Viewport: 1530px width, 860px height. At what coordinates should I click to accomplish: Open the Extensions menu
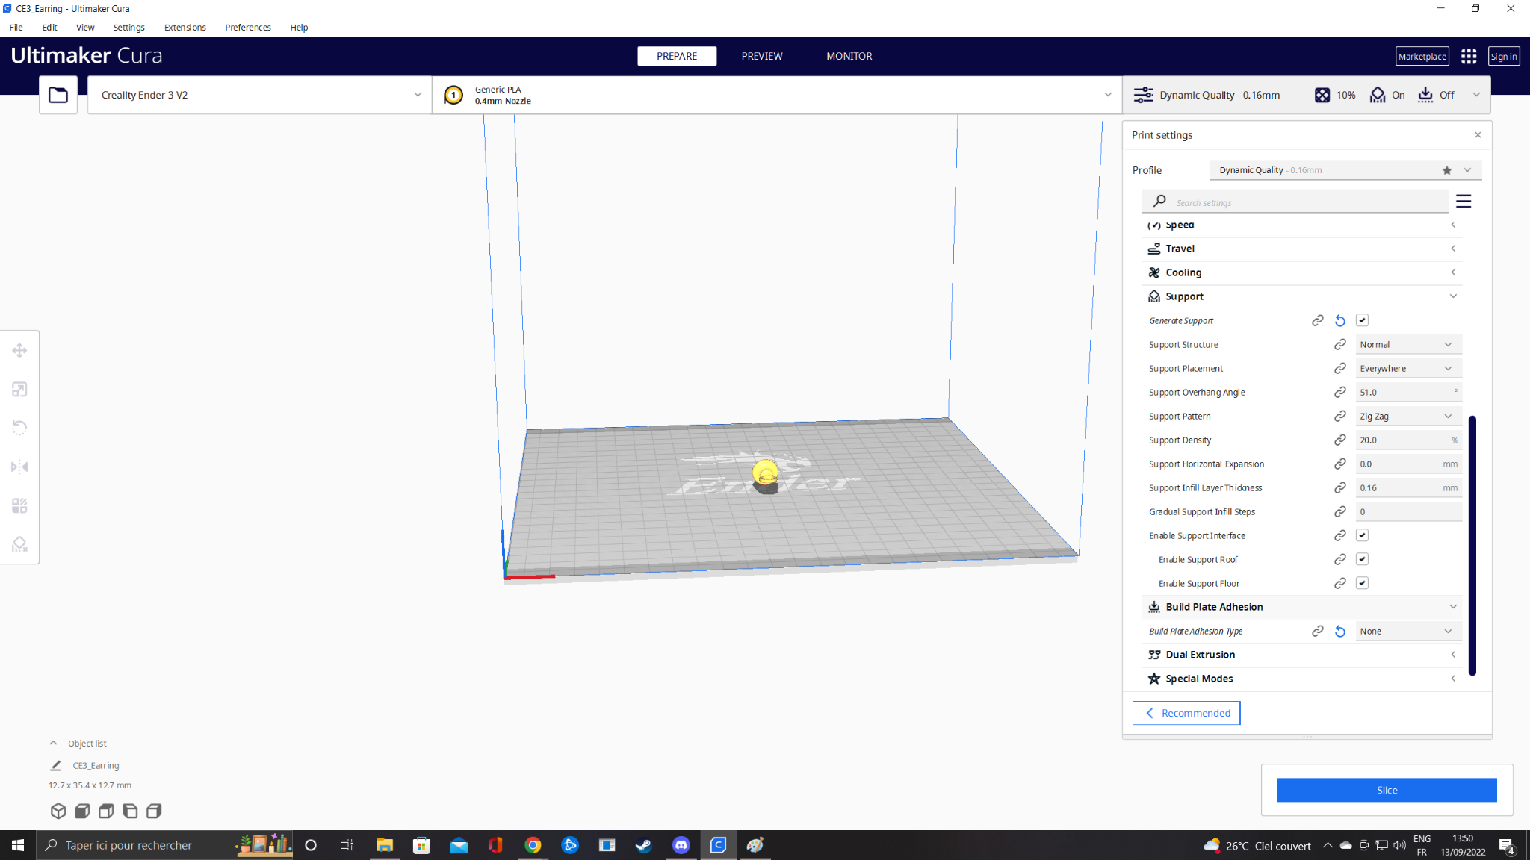pos(185,28)
